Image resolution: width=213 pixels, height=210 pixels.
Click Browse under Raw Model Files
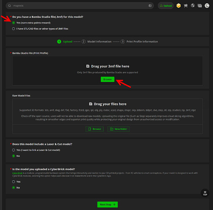94,129
